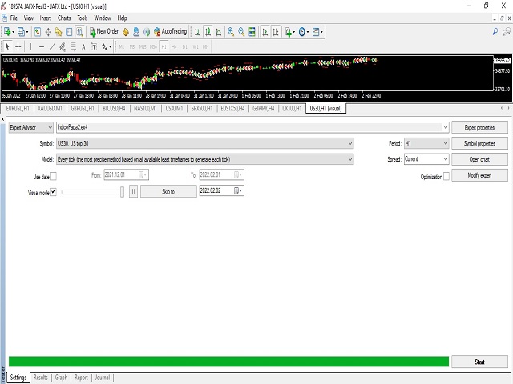
Task: Click the Symbol properties button
Action: (479, 143)
